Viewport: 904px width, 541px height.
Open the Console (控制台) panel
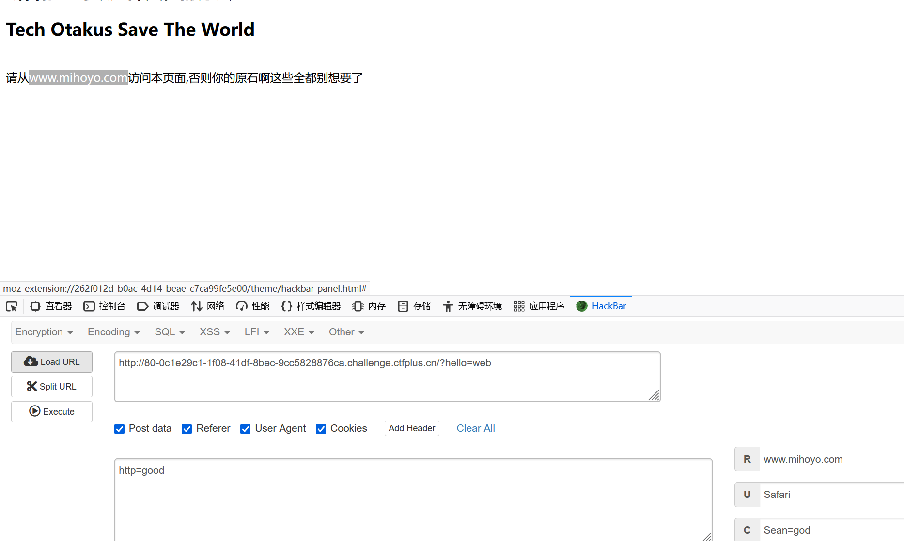point(105,306)
